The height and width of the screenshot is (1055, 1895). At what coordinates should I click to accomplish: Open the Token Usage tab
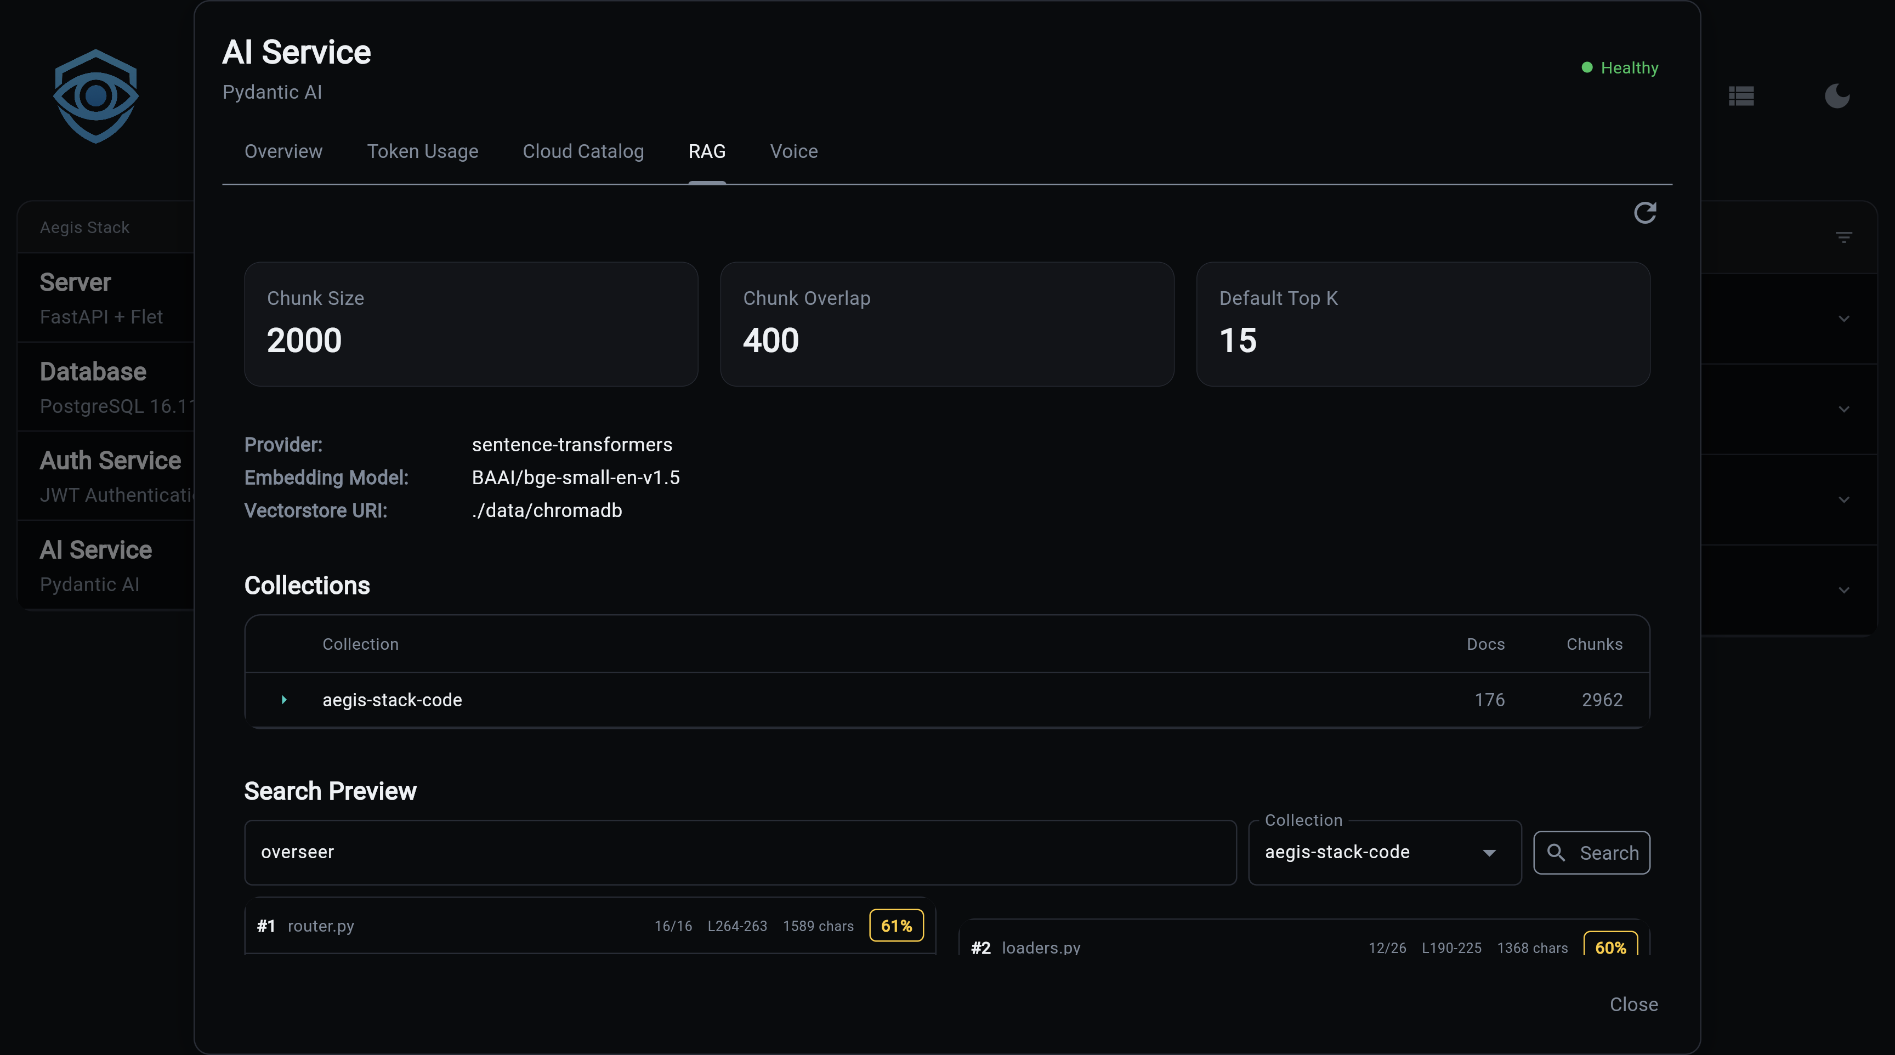422,151
